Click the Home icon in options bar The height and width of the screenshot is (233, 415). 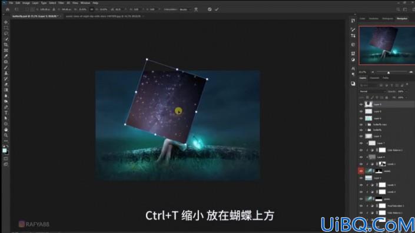tap(8, 9)
